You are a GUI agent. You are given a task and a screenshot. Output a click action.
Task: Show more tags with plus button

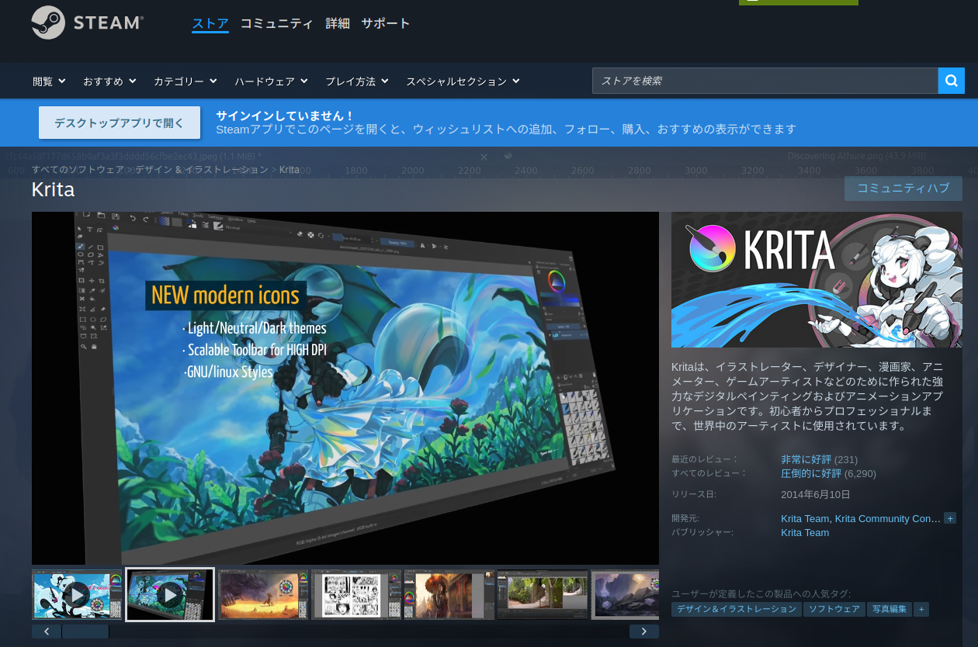[921, 610]
